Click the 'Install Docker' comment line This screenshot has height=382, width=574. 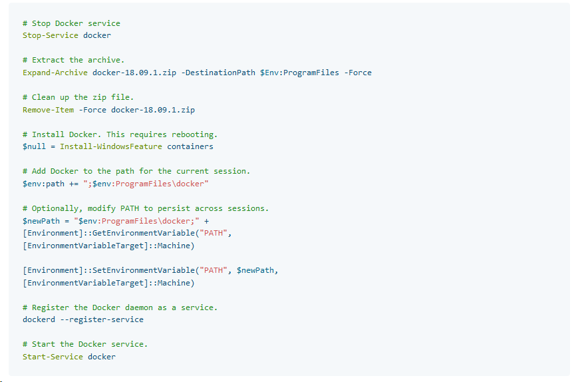pos(120,135)
